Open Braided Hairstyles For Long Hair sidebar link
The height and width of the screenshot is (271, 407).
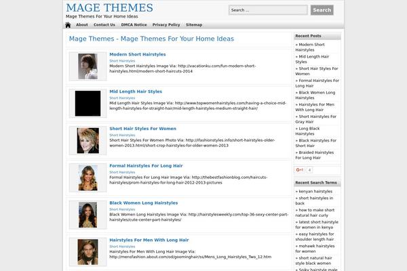pos(314,155)
